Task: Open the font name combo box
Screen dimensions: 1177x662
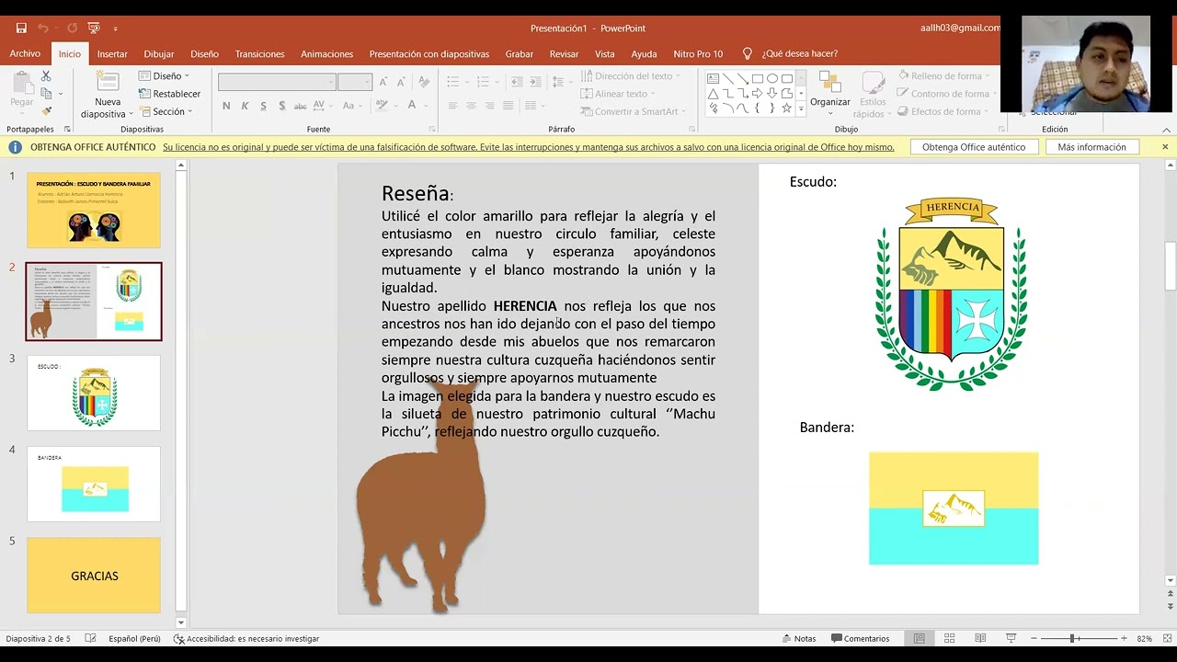Action: 277,82
